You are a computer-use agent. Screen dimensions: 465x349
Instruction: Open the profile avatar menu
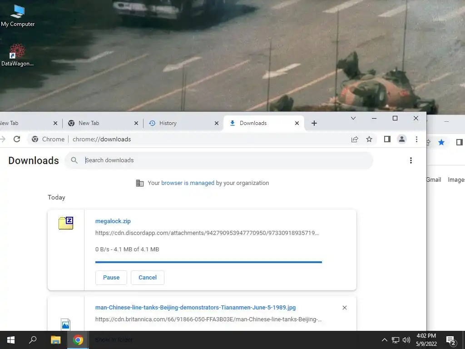click(402, 139)
